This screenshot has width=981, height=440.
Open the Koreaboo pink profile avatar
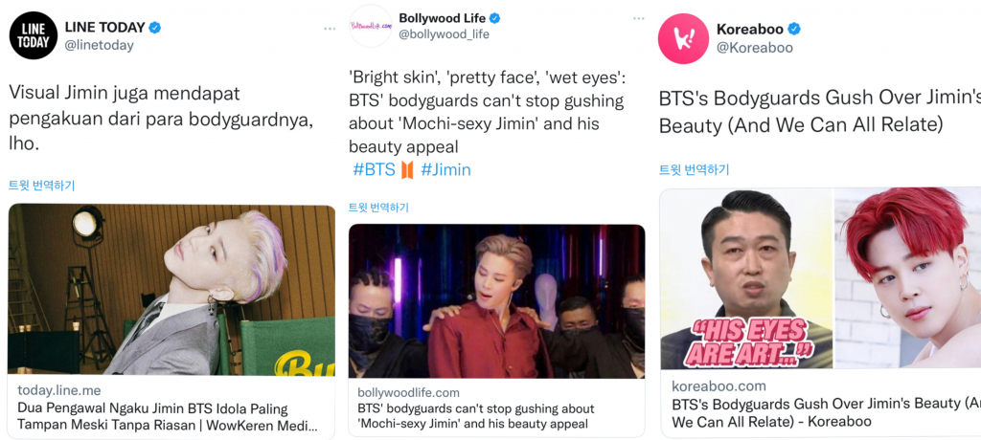(682, 38)
